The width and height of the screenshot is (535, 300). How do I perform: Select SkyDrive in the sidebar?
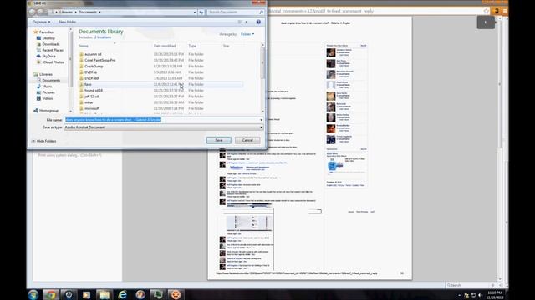click(48, 56)
